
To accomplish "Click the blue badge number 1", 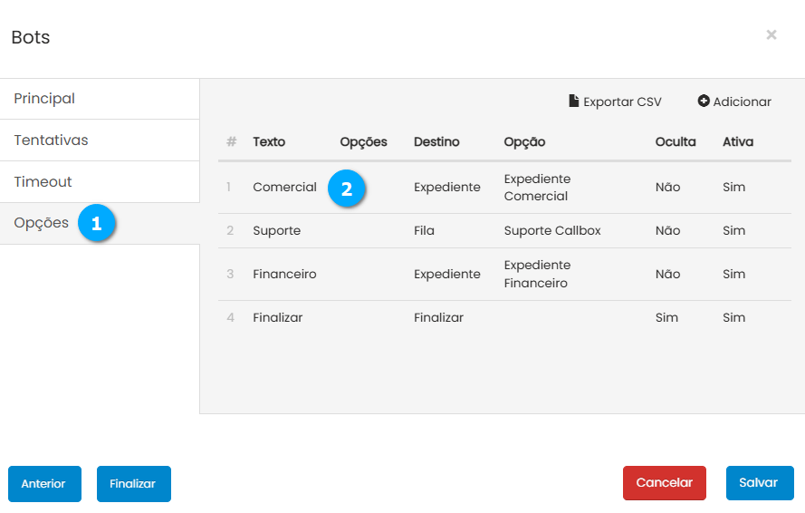I will tap(96, 223).
